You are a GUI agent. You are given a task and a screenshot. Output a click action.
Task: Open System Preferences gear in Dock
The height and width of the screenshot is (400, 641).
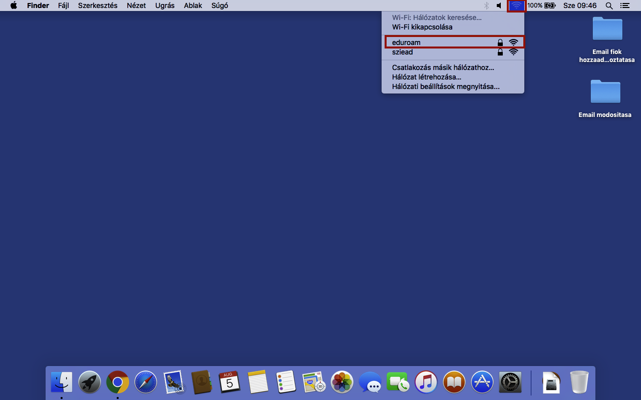click(x=510, y=382)
